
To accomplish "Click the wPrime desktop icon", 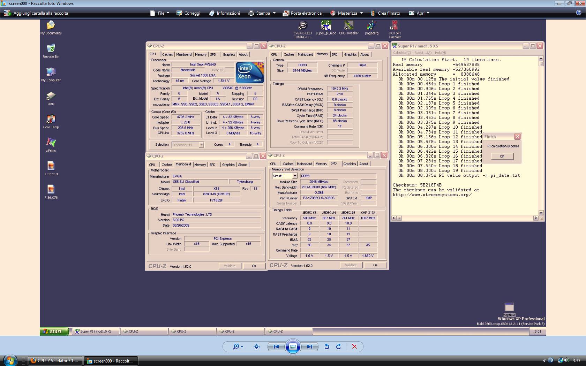I will [x=51, y=145].
